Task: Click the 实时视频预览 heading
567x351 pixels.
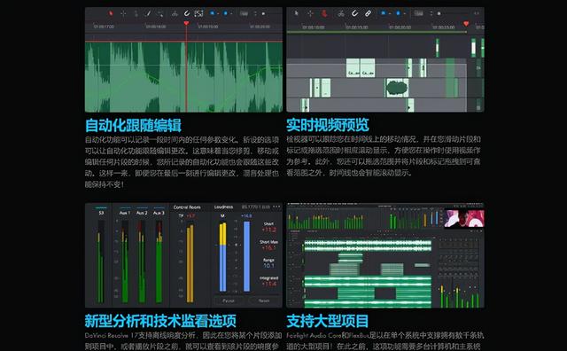Action: [x=327, y=125]
